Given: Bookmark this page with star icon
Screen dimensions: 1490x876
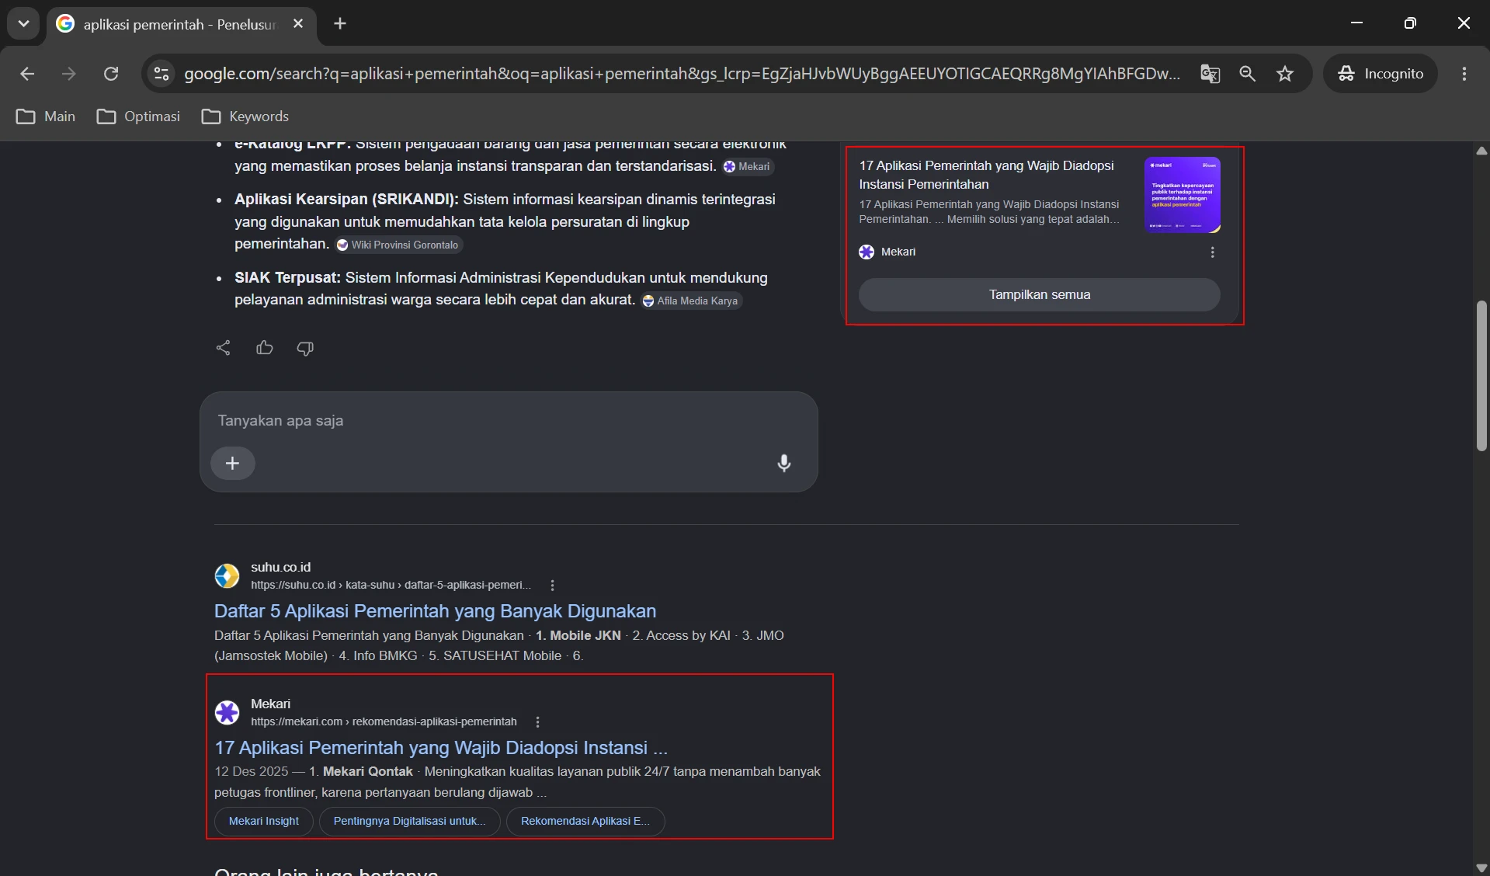Looking at the screenshot, I should (1285, 74).
